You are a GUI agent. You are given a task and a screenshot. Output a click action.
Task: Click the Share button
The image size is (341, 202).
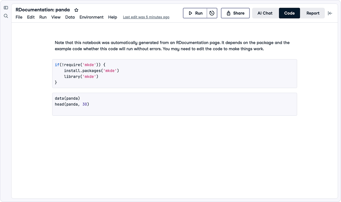pos(235,13)
